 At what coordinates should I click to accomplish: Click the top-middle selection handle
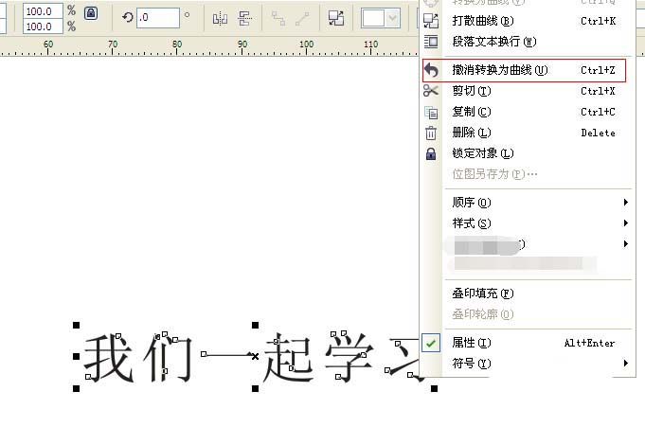pos(255,326)
